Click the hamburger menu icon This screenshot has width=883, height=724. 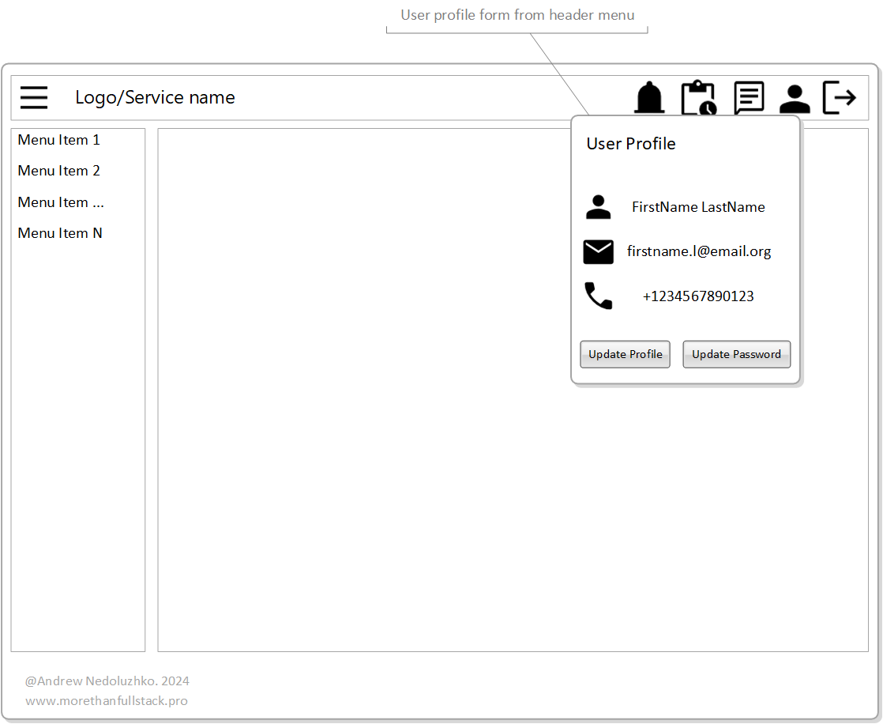(x=34, y=97)
